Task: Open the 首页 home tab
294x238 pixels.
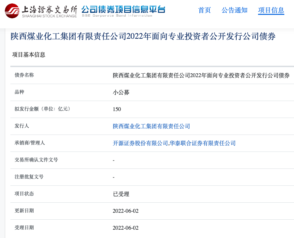Action: pyautogui.click(x=205, y=10)
